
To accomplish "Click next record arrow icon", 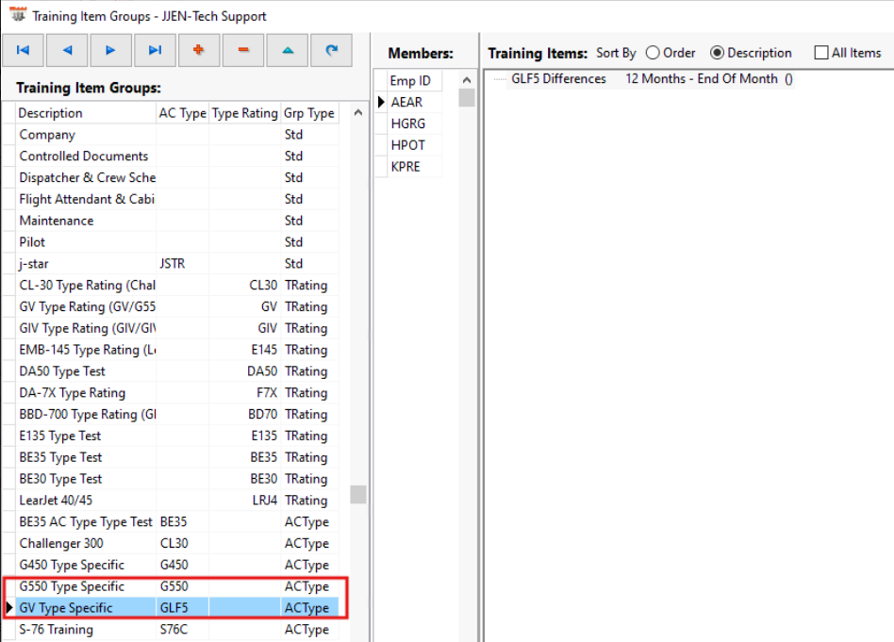I will tap(110, 50).
